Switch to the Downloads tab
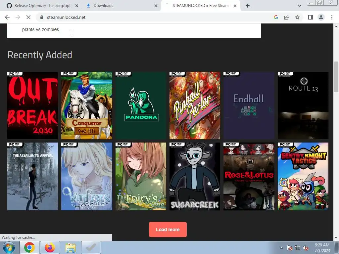 coord(121,6)
